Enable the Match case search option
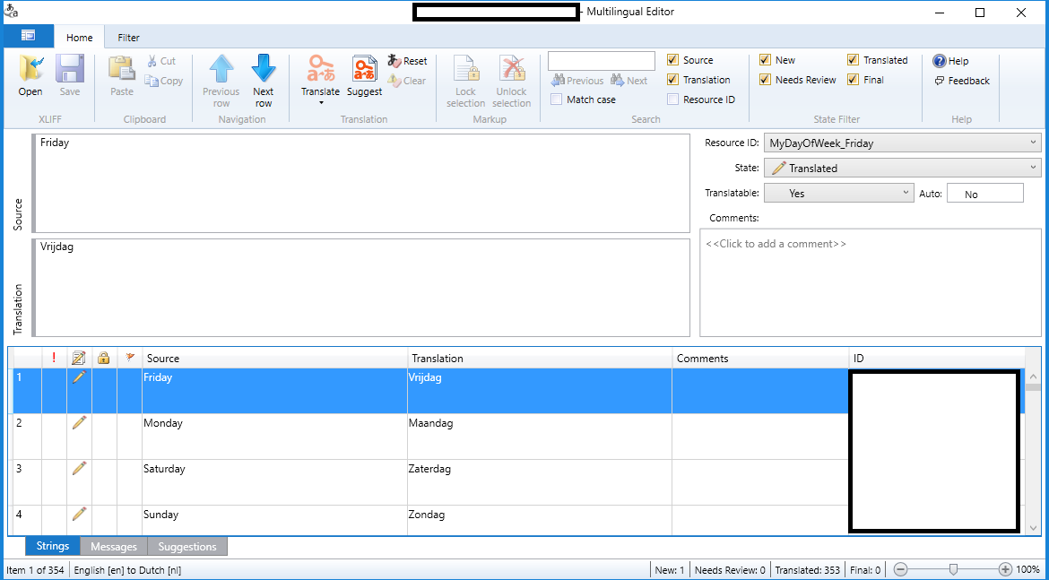This screenshot has height=580, width=1049. (555, 100)
